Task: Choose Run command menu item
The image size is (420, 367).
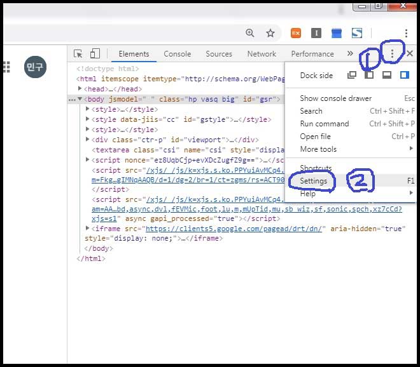Action: coord(351,124)
